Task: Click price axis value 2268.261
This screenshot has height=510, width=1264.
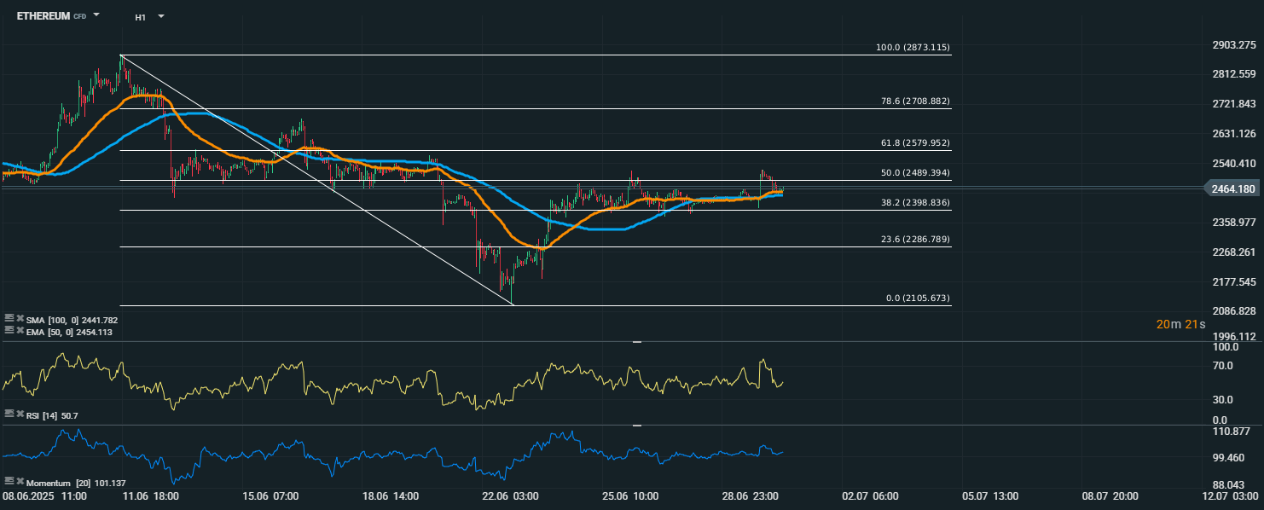Action: pyautogui.click(x=1234, y=252)
